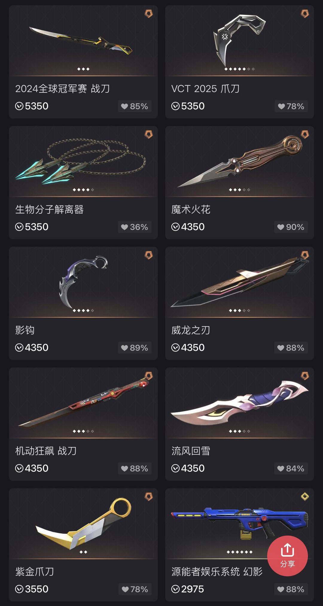The width and height of the screenshot is (323, 606).
Task: Tap the red 分享 share button
Action: (x=287, y=556)
